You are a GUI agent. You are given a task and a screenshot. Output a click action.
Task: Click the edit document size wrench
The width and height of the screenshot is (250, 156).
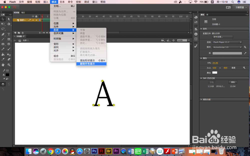tap(244, 68)
